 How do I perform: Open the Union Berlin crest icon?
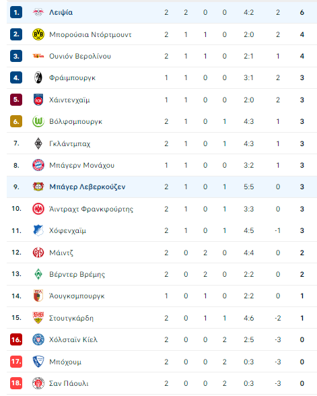tap(38, 56)
